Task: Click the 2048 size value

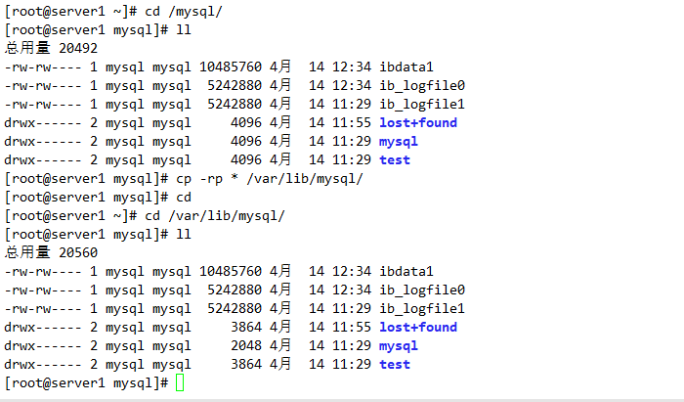Action: 246,345
